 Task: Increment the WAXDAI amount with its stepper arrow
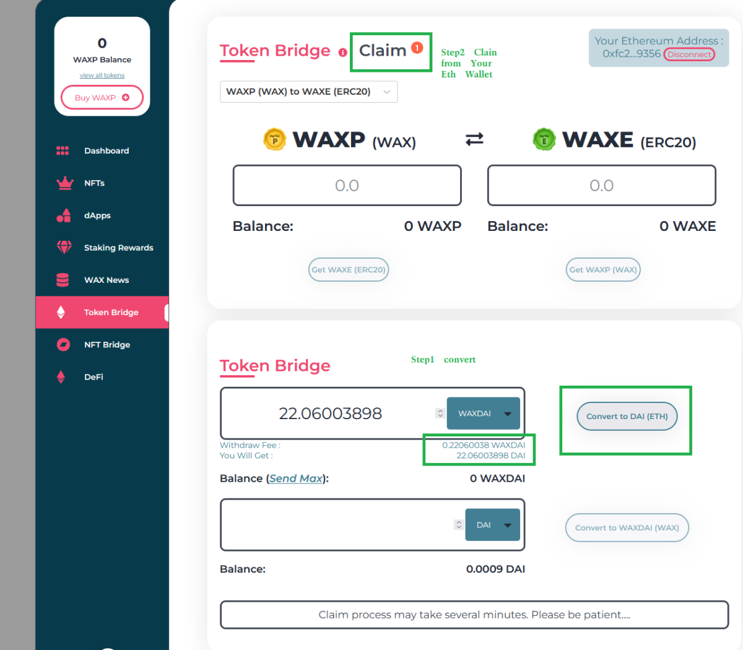[440, 410]
